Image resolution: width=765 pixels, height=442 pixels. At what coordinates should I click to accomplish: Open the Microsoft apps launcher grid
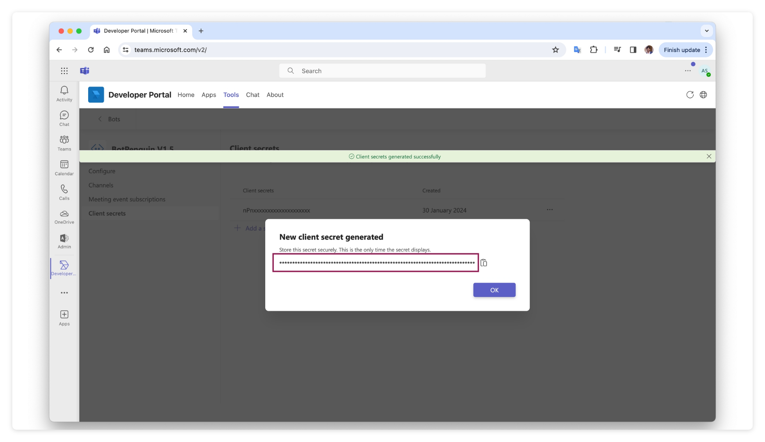pos(64,70)
